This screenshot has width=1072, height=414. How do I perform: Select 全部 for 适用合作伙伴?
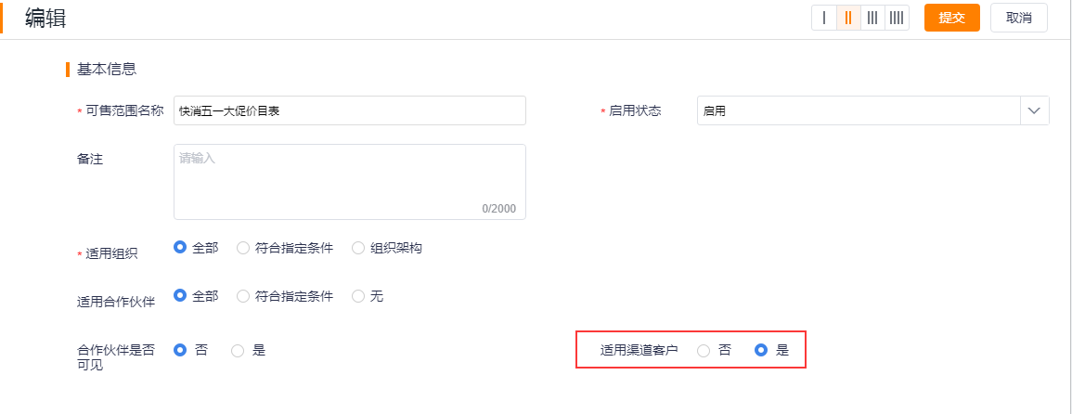196,295
